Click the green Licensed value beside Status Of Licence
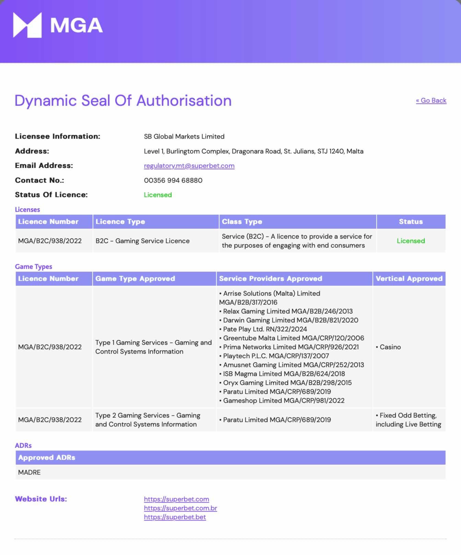 tap(158, 195)
